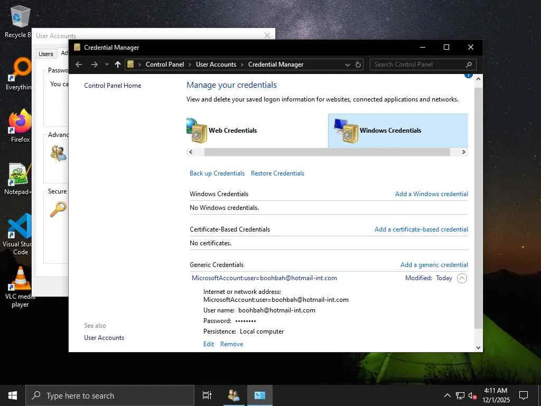Open the muted volume tray icon

472,395
